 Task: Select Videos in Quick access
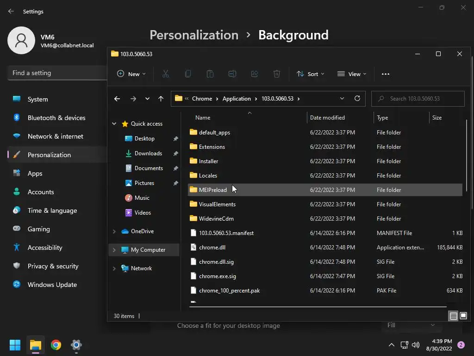[x=143, y=213]
